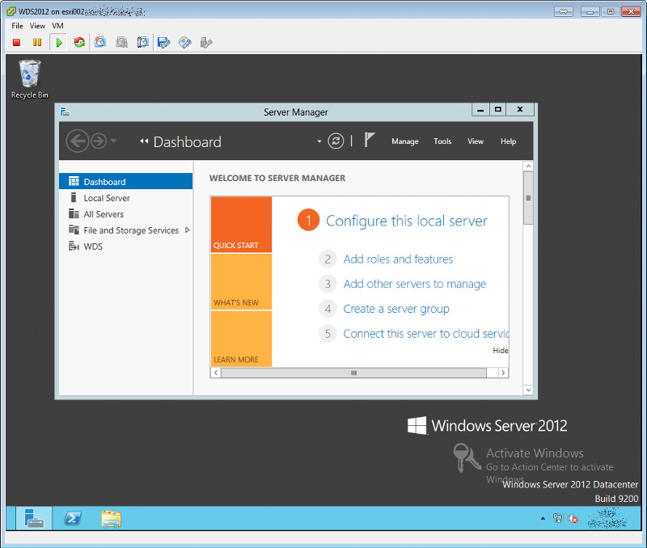
Task: Click the Dashboard breadcrumb title
Action: pyautogui.click(x=188, y=141)
